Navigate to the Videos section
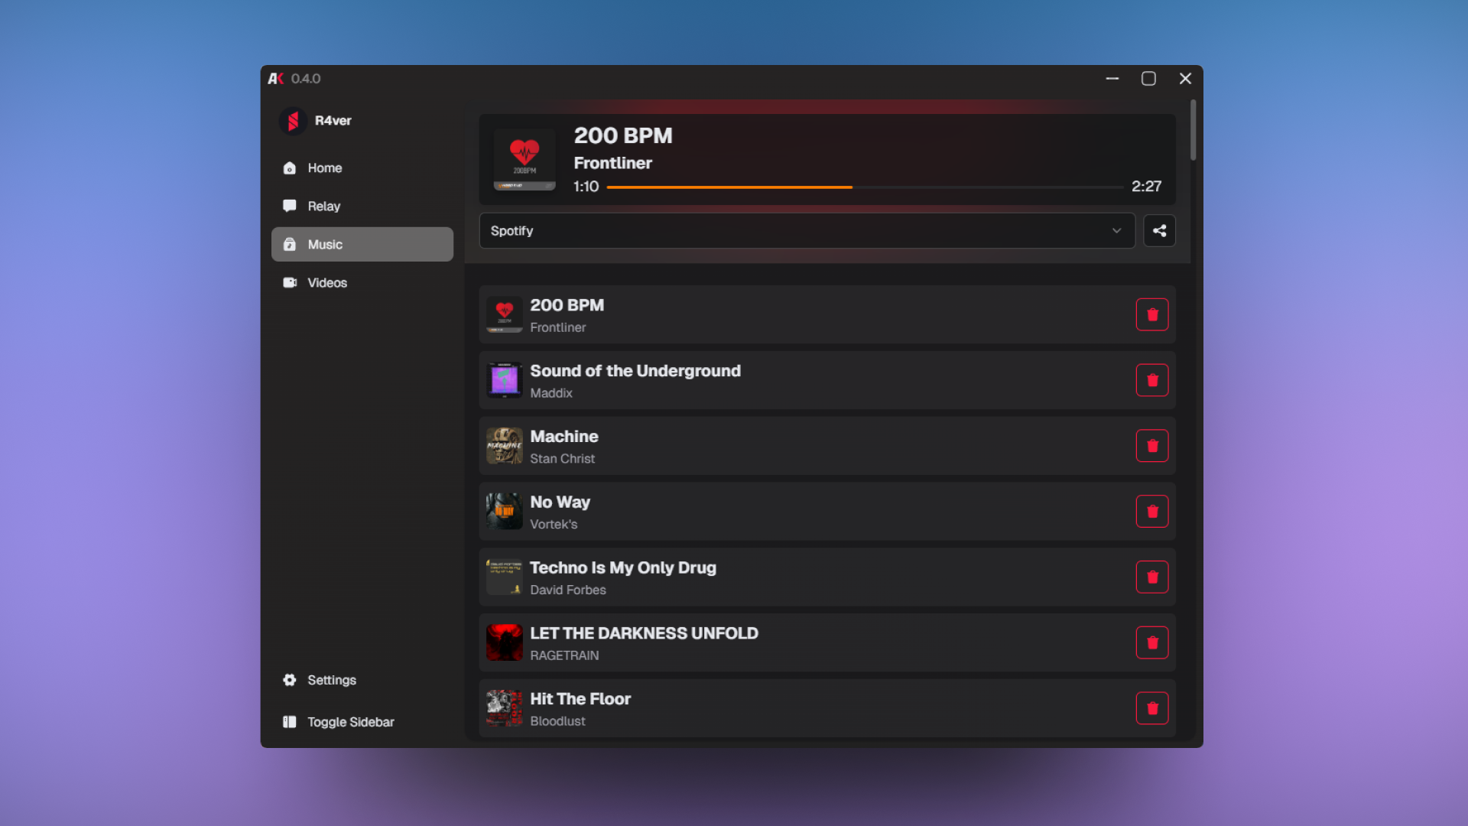Screen dimensions: 1468x826 tap(326, 282)
